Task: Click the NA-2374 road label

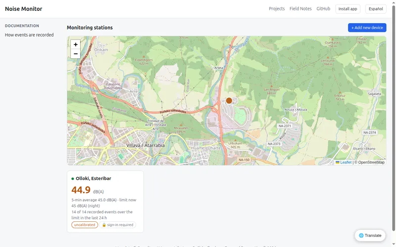Action: [370, 132]
